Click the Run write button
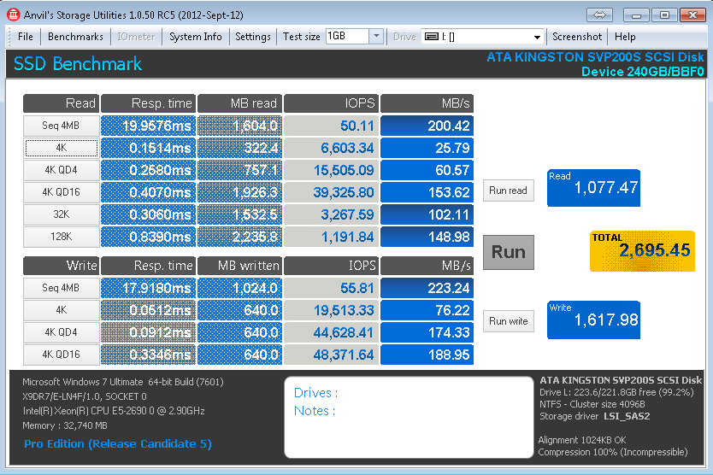The width and height of the screenshot is (713, 475). point(508,321)
